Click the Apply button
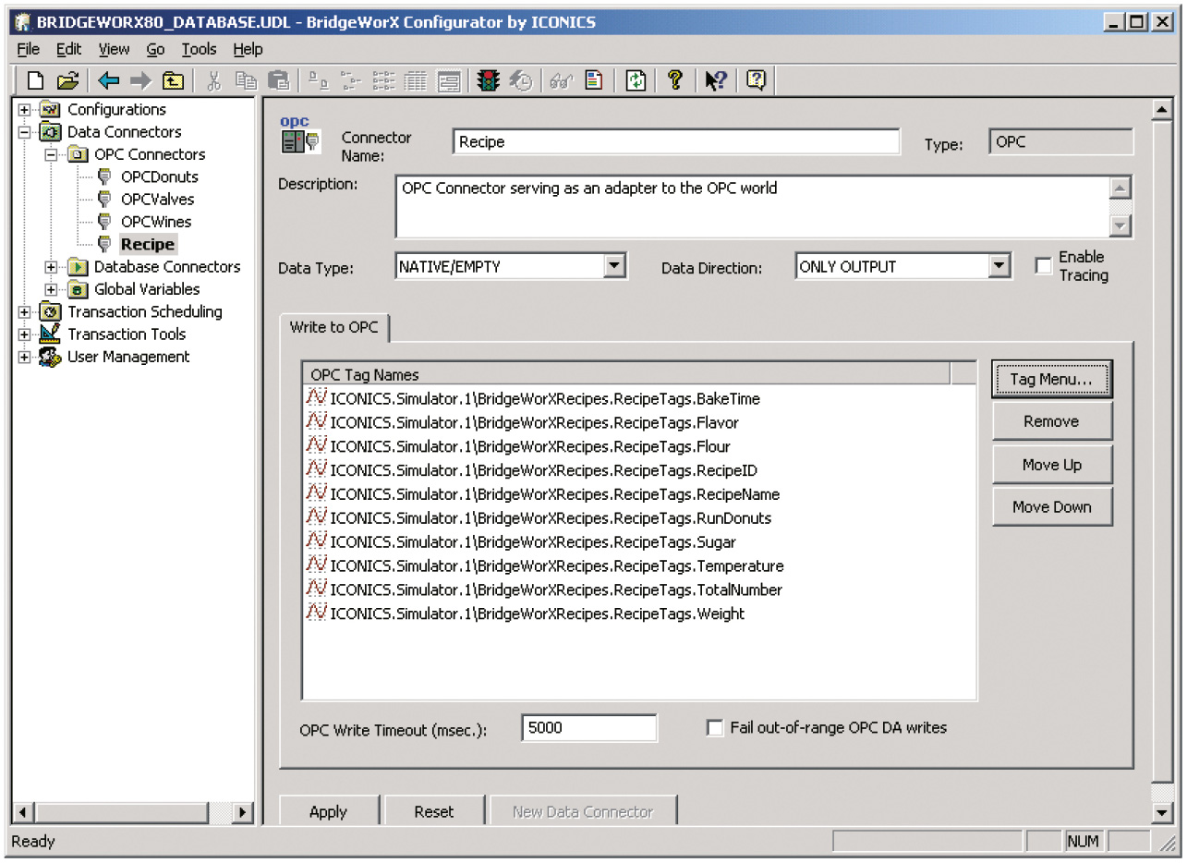 tap(328, 811)
